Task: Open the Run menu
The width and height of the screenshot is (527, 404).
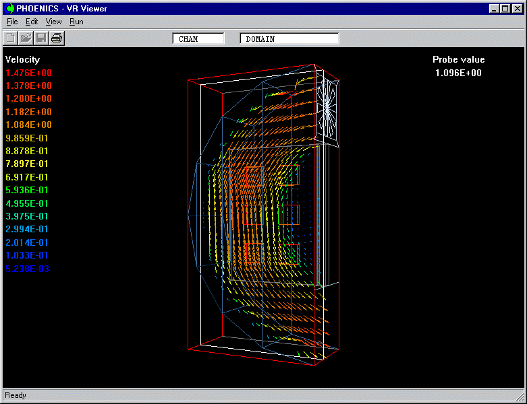Action: coord(76,22)
